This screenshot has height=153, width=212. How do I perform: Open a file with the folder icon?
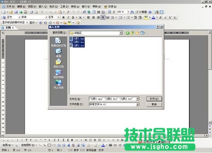click(x=11, y=12)
